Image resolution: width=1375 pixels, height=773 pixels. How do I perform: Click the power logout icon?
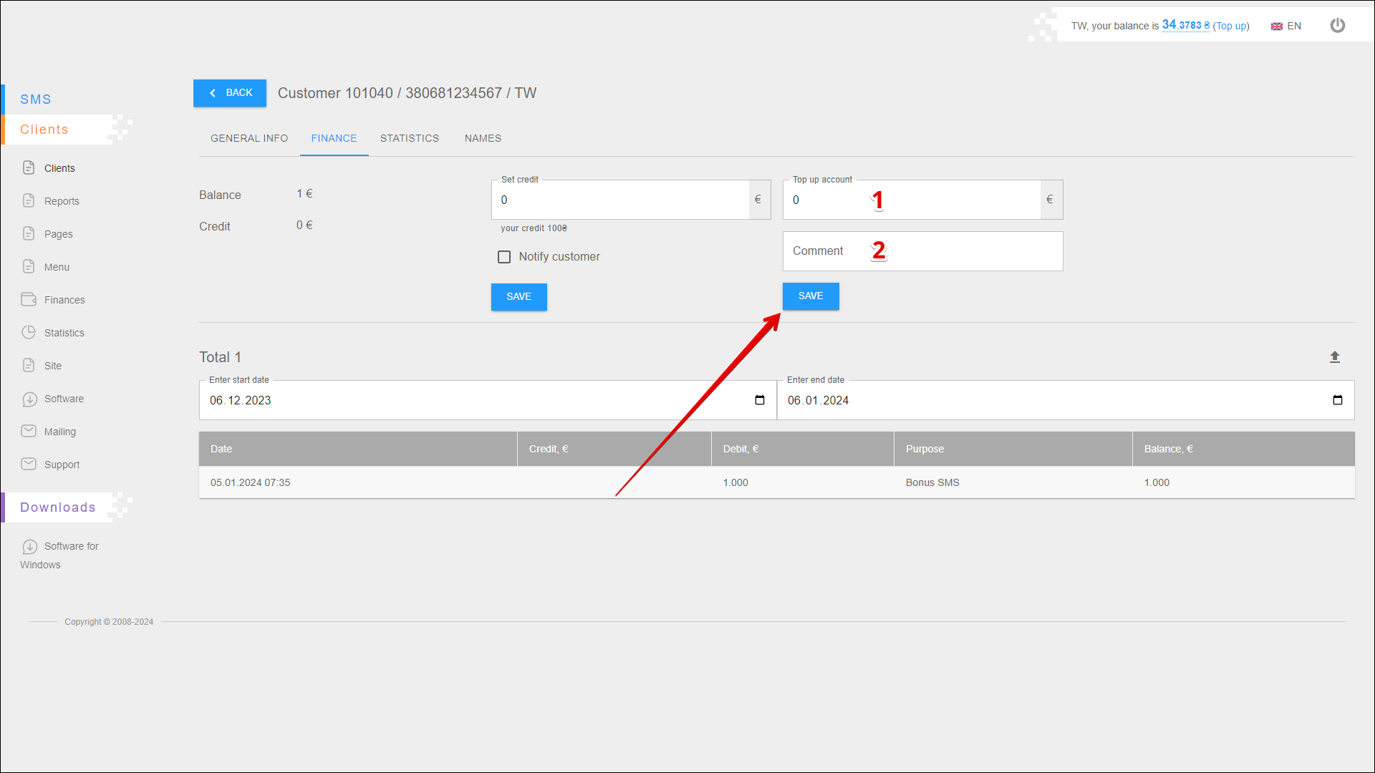tap(1337, 26)
